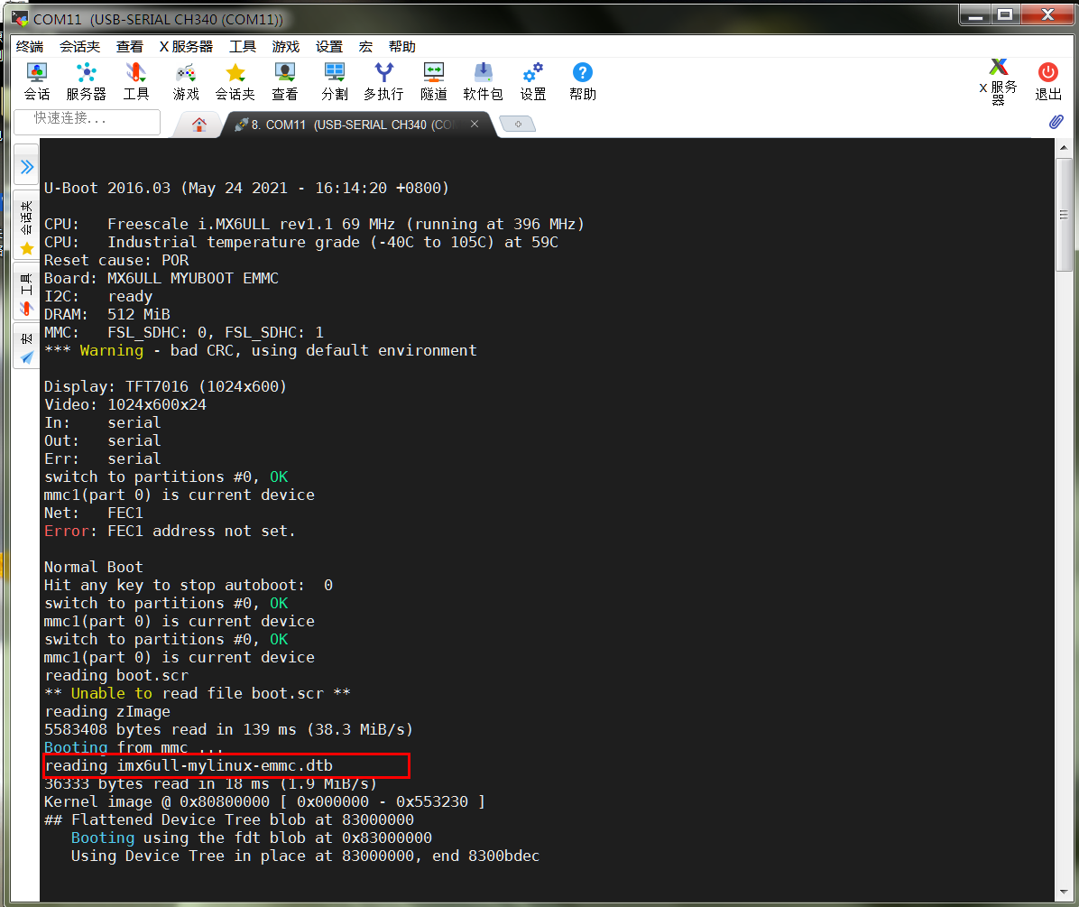The height and width of the screenshot is (907, 1079).
Task: Click 'Board: MX6ULL MYUBOOT EMMC' line
Action: pos(161,278)
